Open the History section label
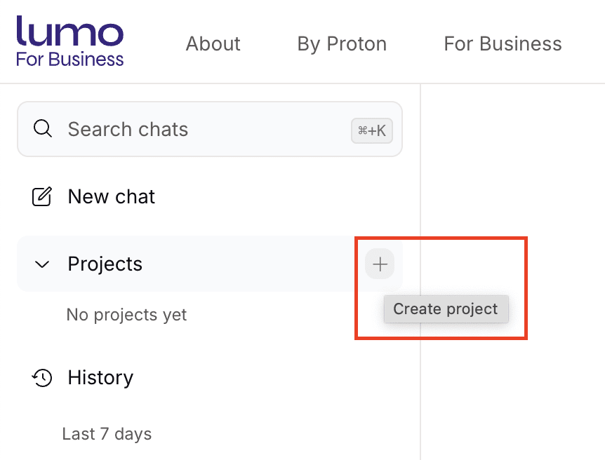Viewport: 605px width, 460px height. click(100, 378)
